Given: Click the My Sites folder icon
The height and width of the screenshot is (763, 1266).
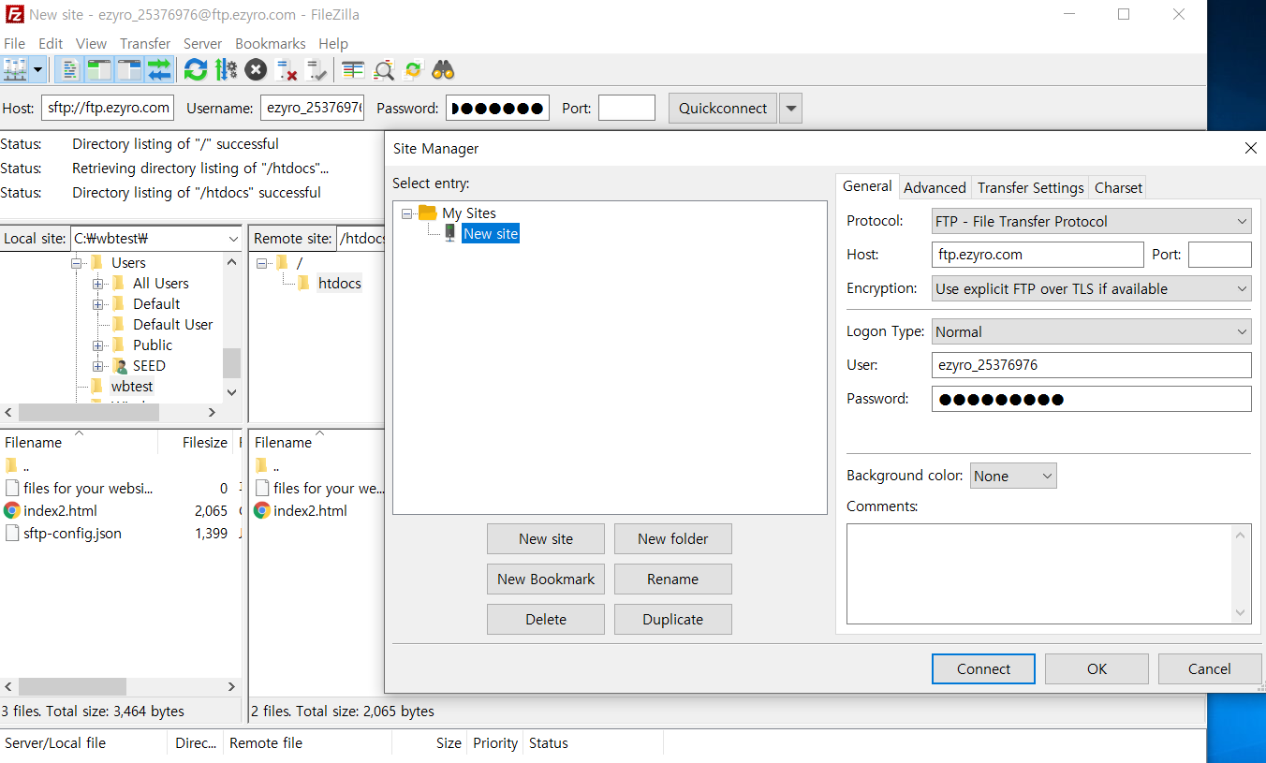Looking at the screenshot, I should [428, 213].
